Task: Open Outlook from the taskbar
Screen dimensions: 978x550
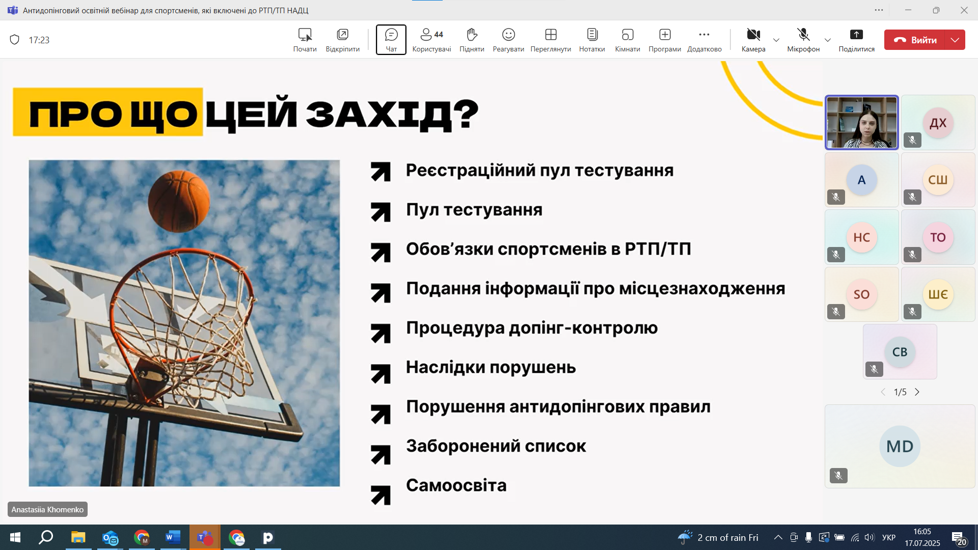Action: (110, 537)
